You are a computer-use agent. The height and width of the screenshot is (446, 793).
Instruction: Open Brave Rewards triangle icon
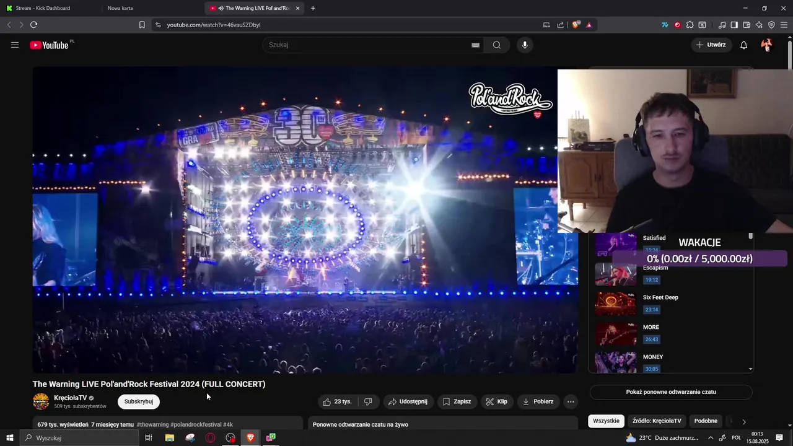pyautogui.click(x=589, y=25)
